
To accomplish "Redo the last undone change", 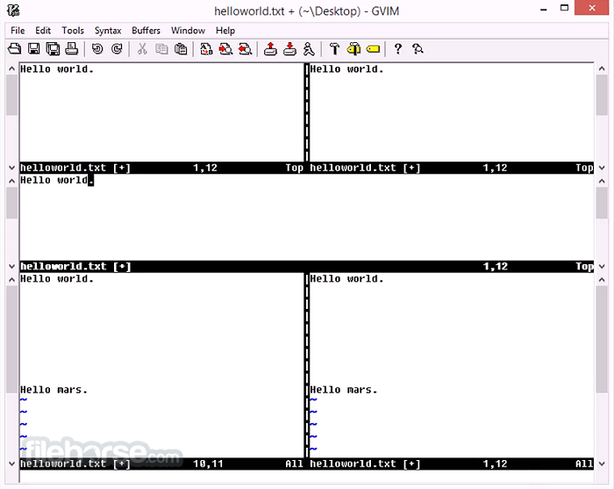I will coord(116,49).
